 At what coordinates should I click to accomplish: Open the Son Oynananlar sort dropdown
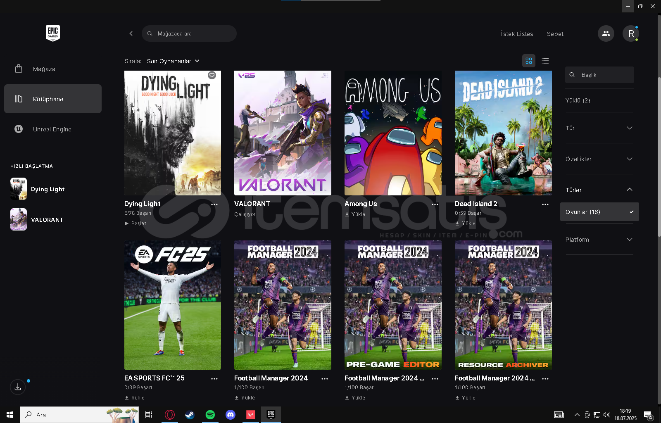coord(173,61)
